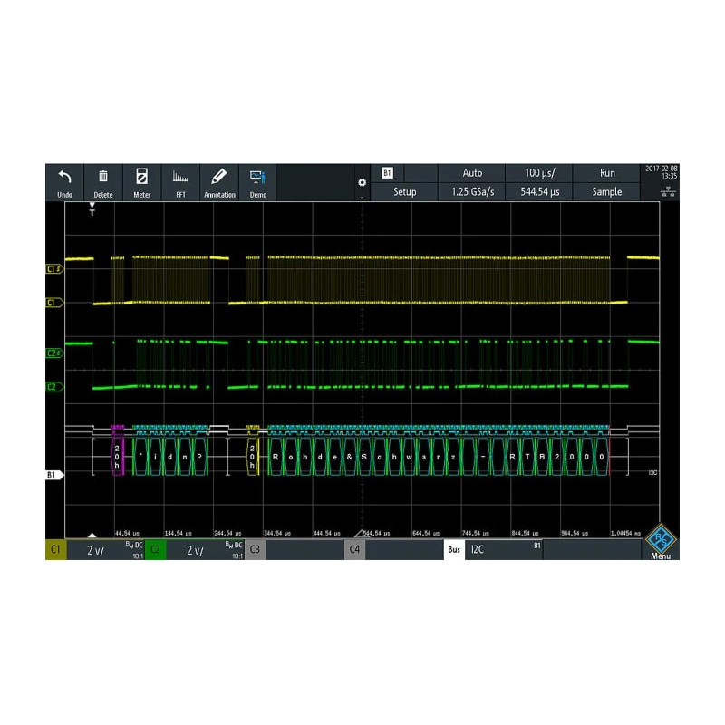Open the gear settings icon in toolbar
Viewport: 725px width, 725px height.
[x=362, y=182]
